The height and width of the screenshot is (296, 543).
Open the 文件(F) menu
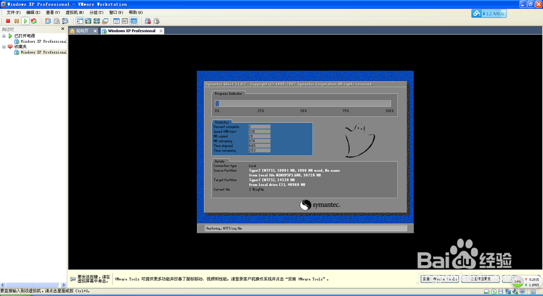(13, 12)
